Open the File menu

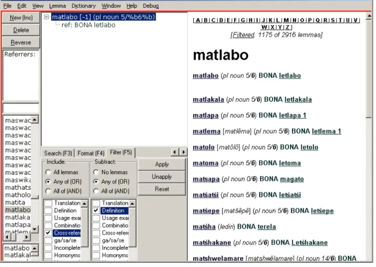(7, 6)
